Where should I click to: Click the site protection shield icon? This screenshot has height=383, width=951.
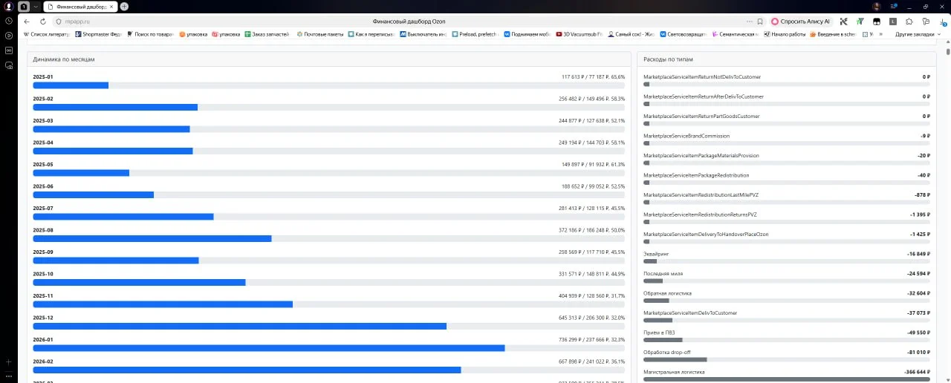(59, 22)
